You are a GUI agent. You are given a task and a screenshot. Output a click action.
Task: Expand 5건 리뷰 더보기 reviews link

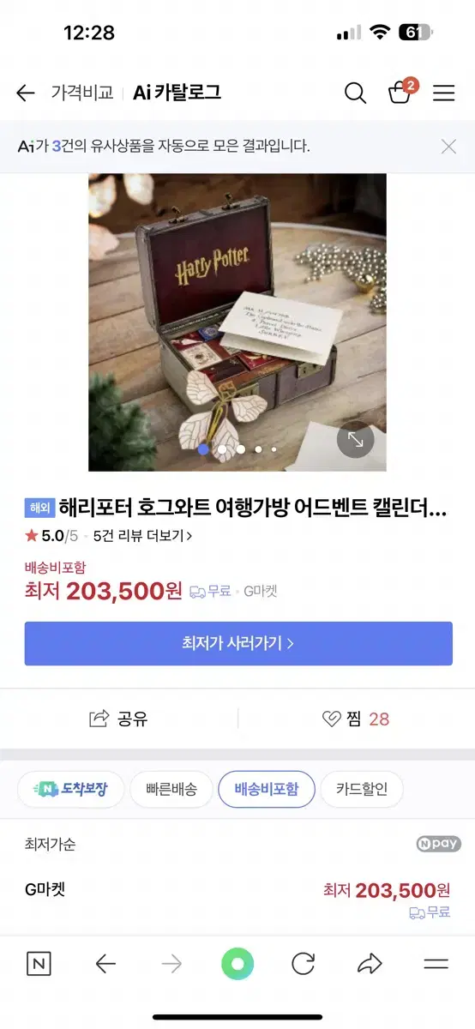click(x=142, y=536)
